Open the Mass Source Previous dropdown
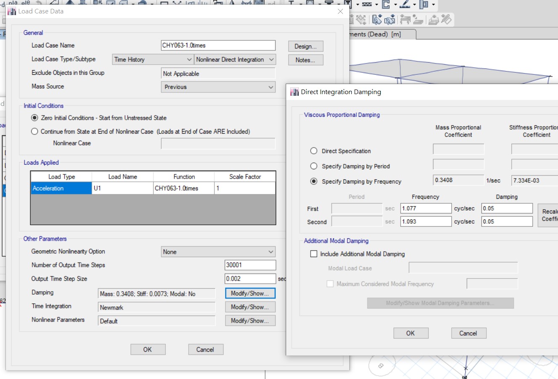Screen dimensions: 558x379 click(218, 87)
